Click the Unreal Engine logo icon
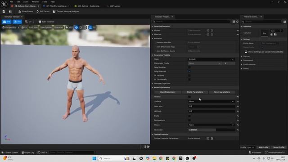 [4, 4]
